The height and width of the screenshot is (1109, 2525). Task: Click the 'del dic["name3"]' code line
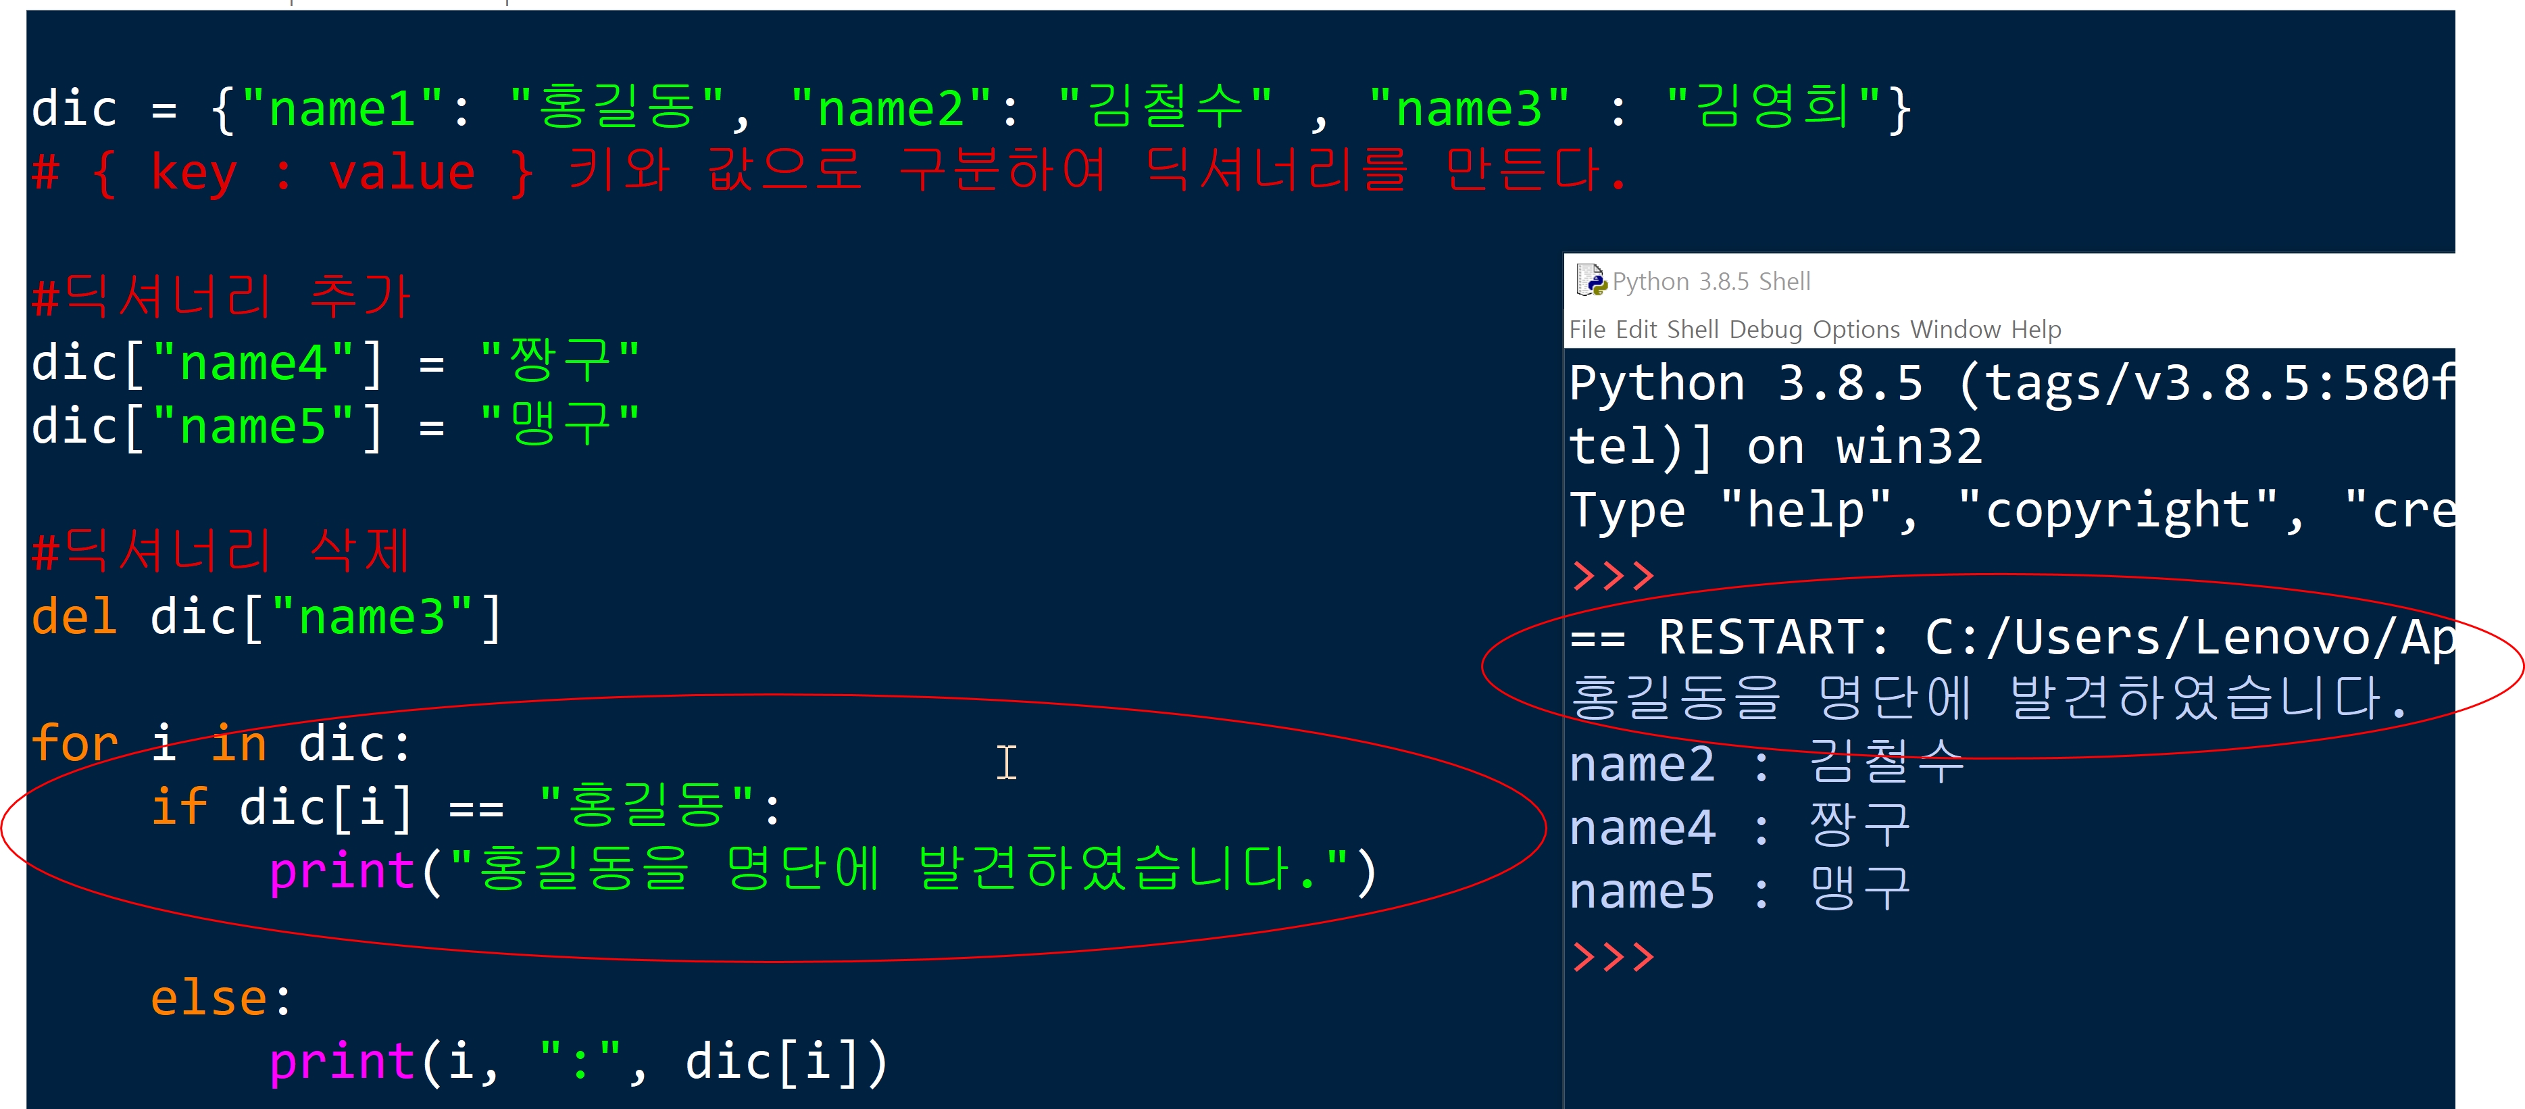click(x=267, y=617)
